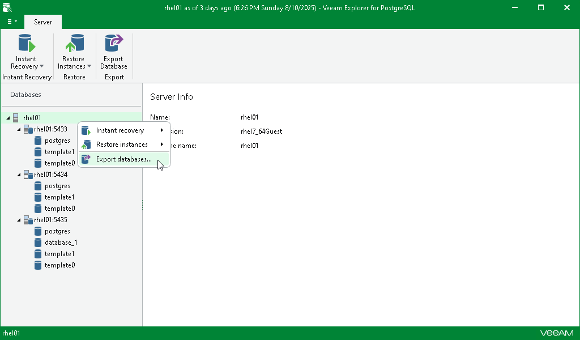Select the rhel01:5433 instance label

point(50,129)
